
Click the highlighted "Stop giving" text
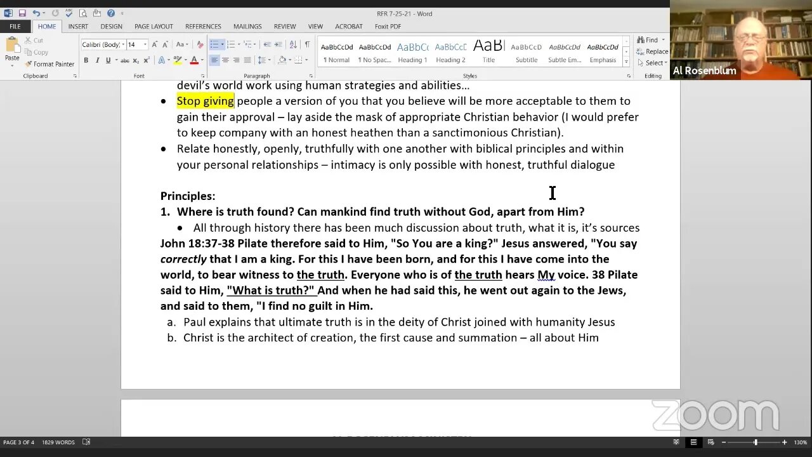(205, 101)
